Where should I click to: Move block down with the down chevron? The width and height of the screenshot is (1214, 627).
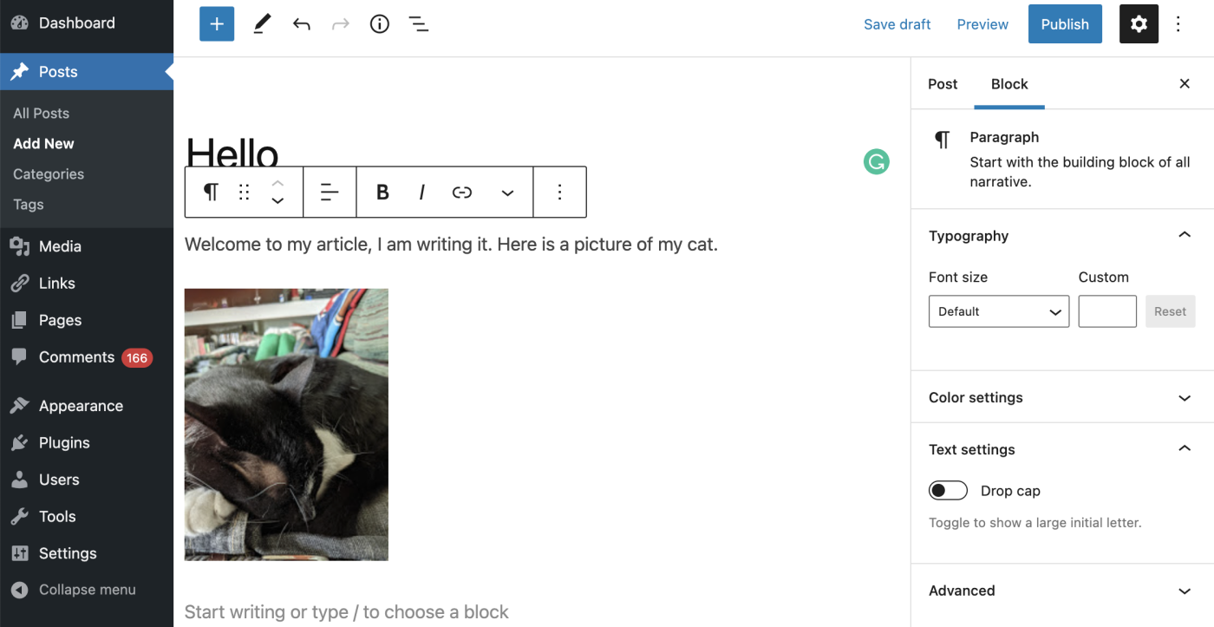(277, 201)
